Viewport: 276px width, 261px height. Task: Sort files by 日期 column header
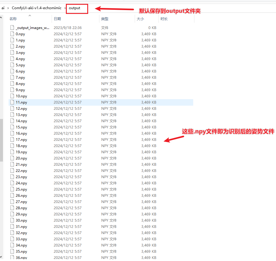(x=57, y=19)
